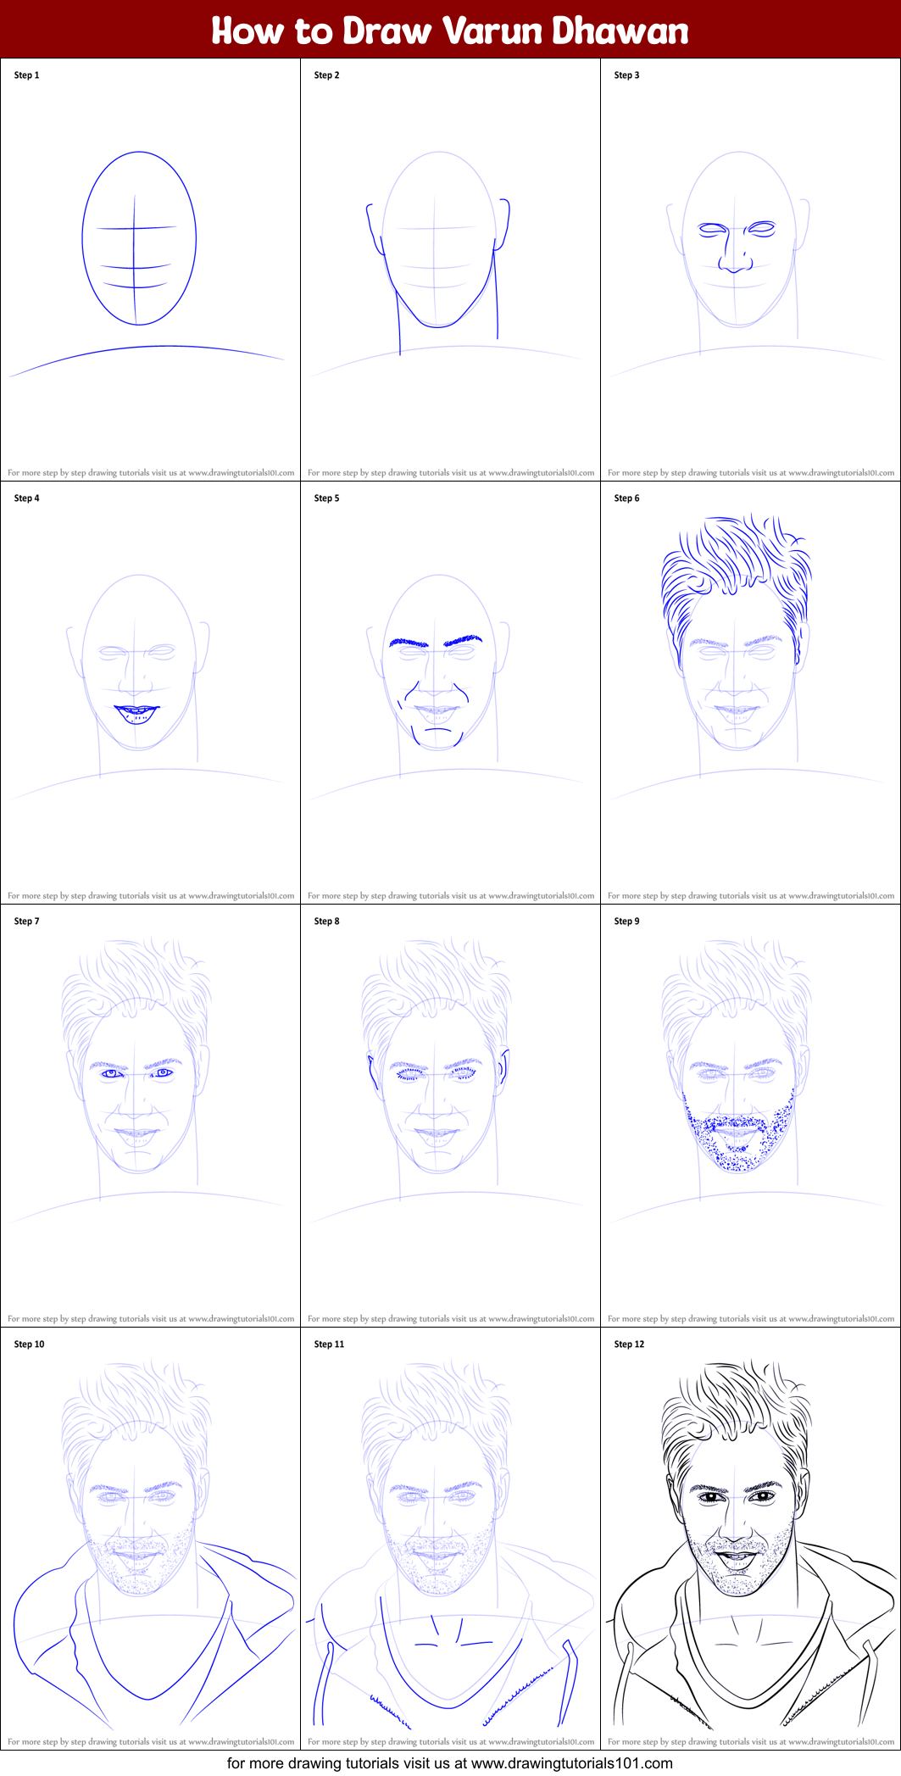Click the Step 5 'For more step by step' caption
The width and height of the screenshot is (901, 1776).
(451, 896)
